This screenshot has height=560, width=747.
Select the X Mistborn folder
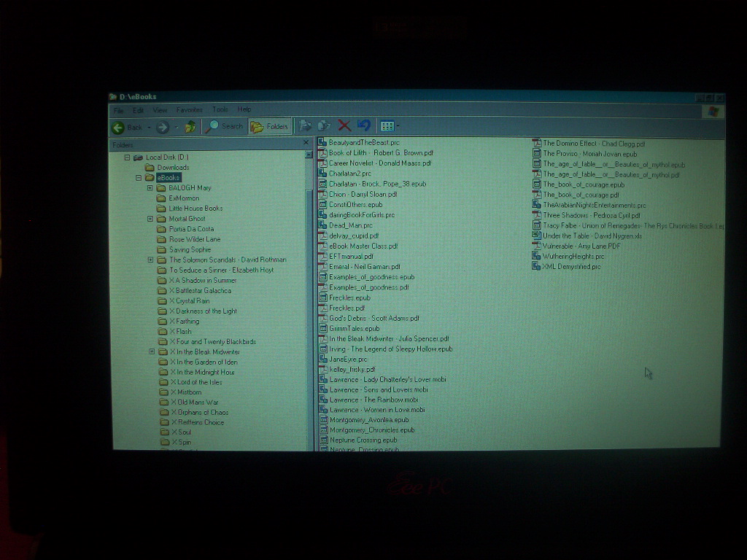[x=186, y=392]
